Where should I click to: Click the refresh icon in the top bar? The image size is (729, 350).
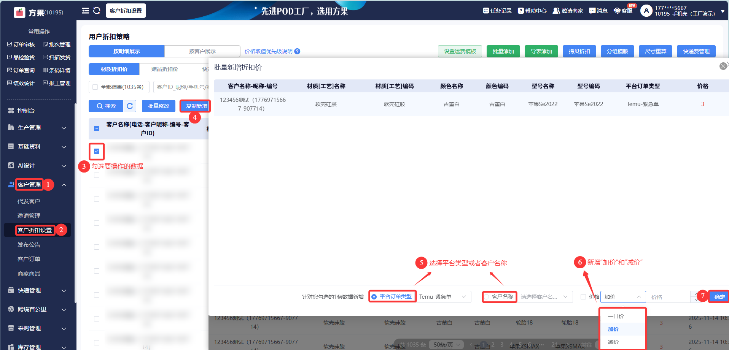[x=97, y=11]
